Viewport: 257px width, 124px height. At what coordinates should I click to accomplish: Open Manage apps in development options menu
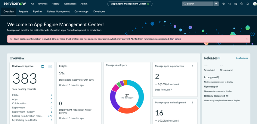(x=193, y=102)
